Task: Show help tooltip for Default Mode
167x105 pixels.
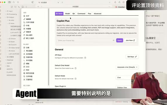Action: tap(76, 79)
